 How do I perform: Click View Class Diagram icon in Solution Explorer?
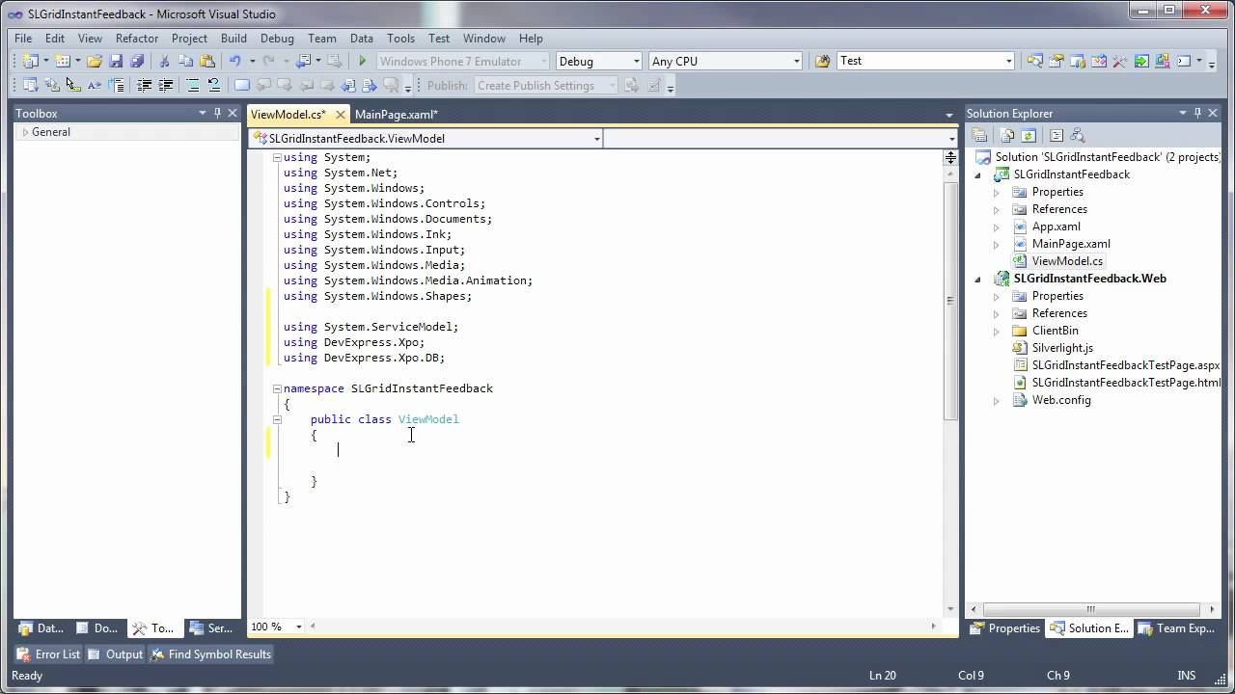click(x=1078, y=136)
